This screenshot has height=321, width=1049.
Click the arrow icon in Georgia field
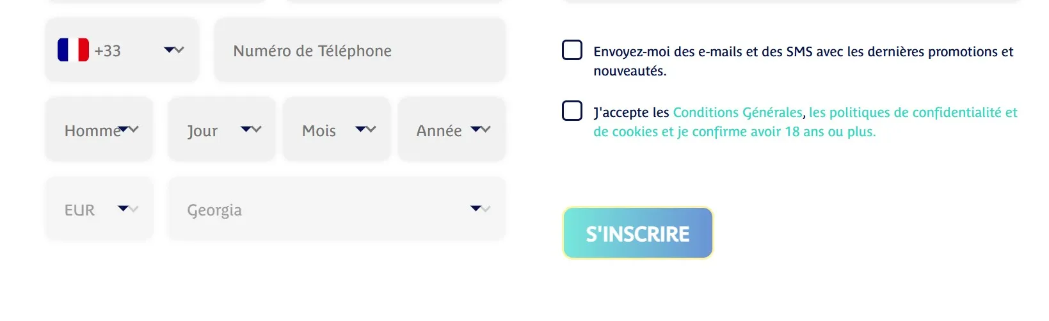pos(480,208)
